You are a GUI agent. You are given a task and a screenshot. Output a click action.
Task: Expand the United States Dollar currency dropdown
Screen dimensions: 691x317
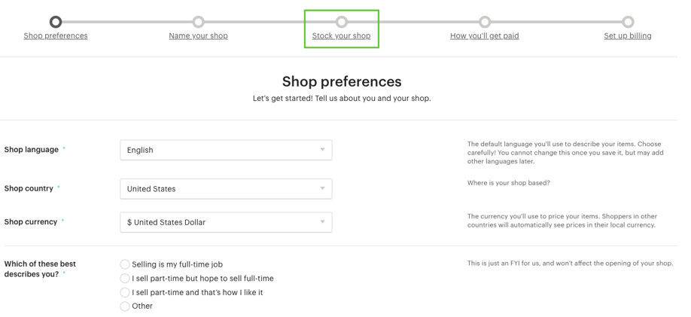point(226,222)
